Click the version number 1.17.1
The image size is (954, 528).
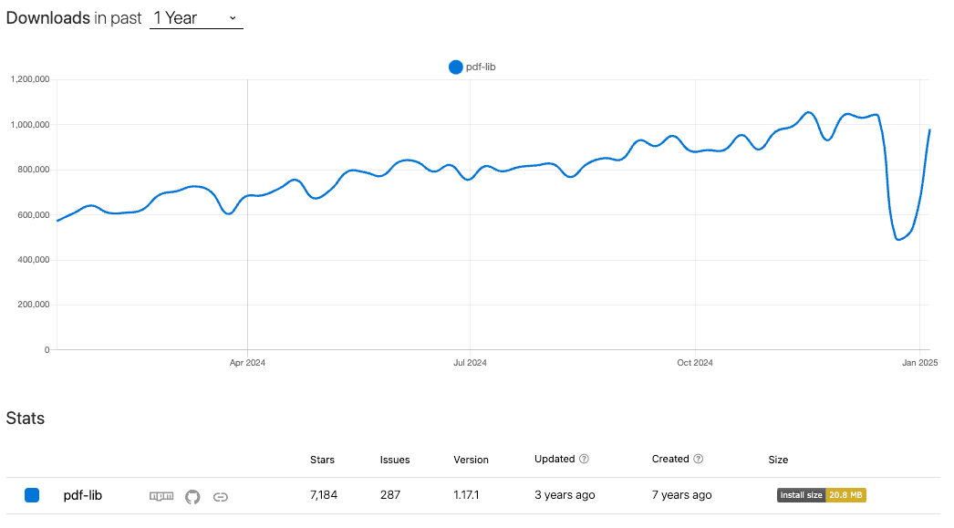468,495
